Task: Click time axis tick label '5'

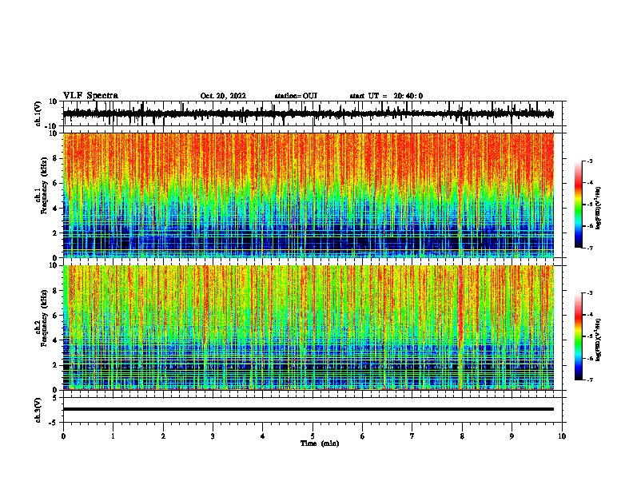Action: (313, 436)
